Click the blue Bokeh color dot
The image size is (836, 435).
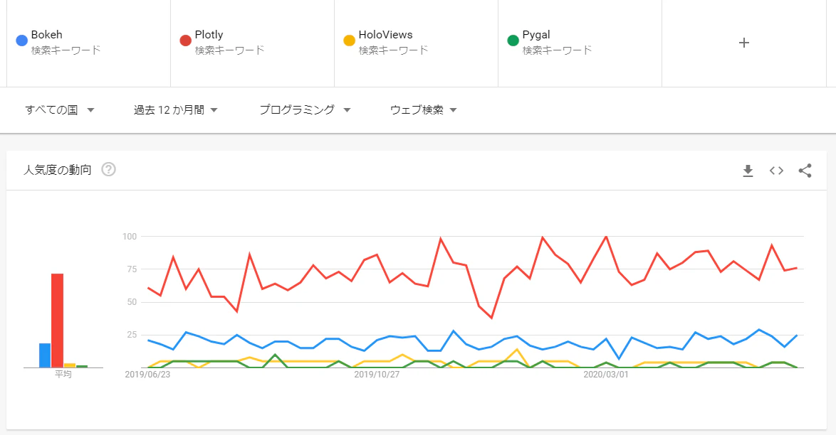click(x=21, y=41)
